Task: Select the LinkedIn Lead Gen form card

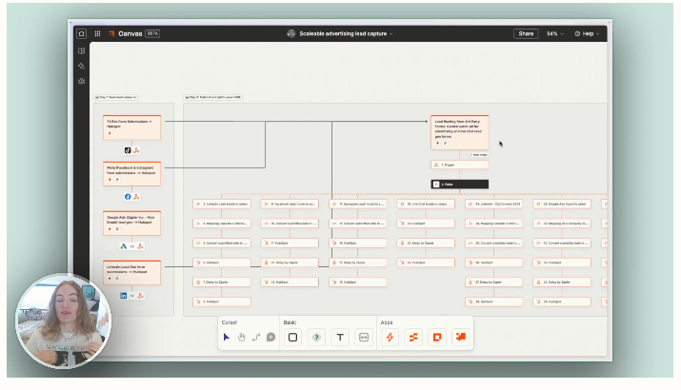Action: [x=132, y=272]
